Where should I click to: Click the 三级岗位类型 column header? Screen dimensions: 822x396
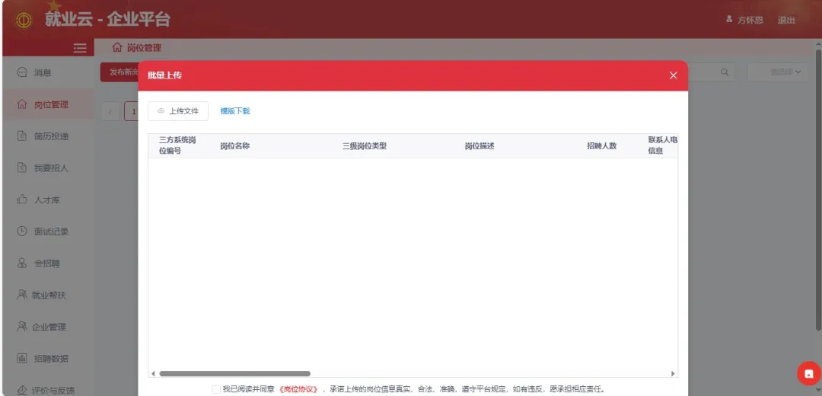coord(365,145)
